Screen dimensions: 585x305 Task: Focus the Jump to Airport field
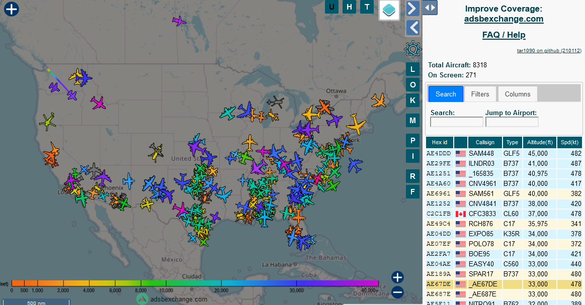click(x=512, y=122)
